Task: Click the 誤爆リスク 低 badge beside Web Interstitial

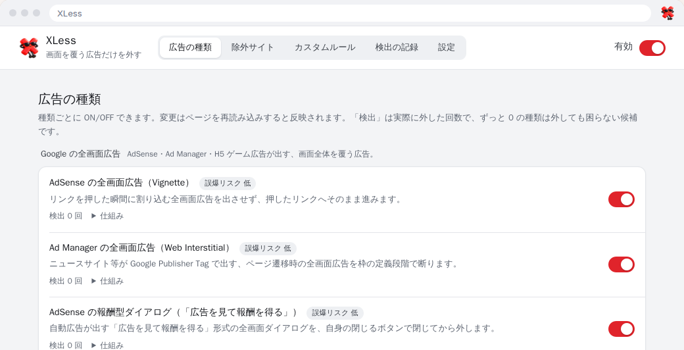Action: click(x=268, y=249)
